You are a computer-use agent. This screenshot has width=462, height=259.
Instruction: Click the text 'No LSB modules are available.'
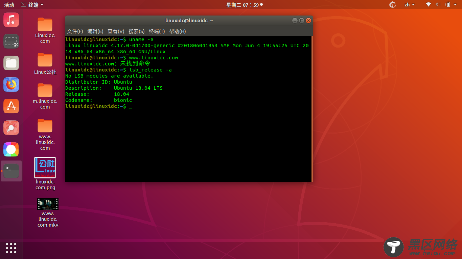[109, 76]
